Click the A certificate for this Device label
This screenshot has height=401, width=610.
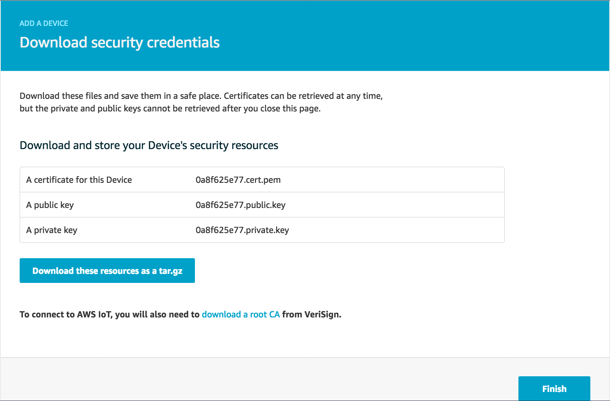[x=79, y=180]
